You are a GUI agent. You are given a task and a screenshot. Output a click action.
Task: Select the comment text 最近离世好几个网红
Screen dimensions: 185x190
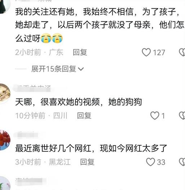click(53, 148)
